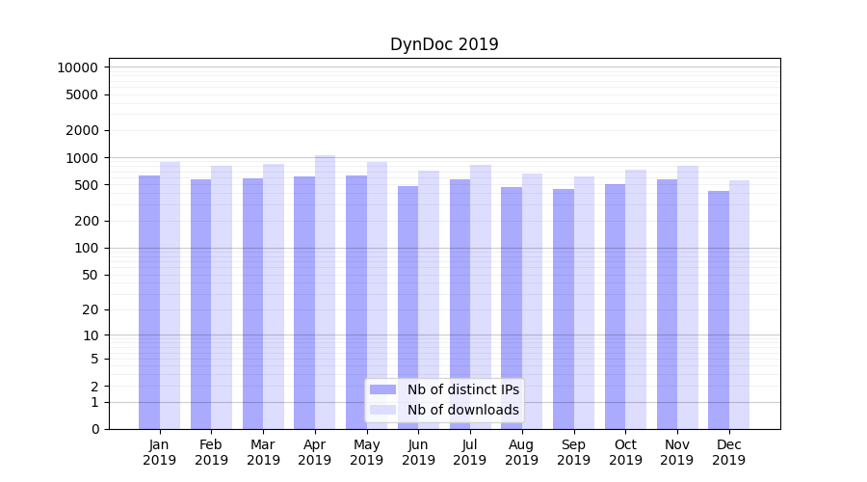Select the 0 y-axis tick label
This screenshot has height=482, width=867.
click(94, 429)
